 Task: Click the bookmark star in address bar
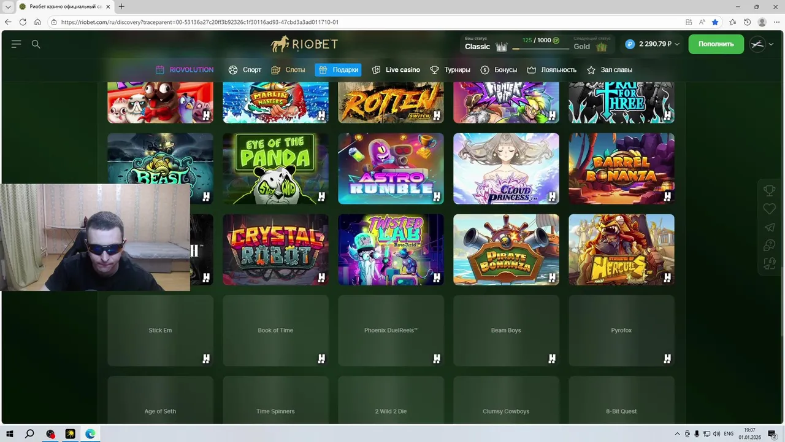[x=715, y=22]
